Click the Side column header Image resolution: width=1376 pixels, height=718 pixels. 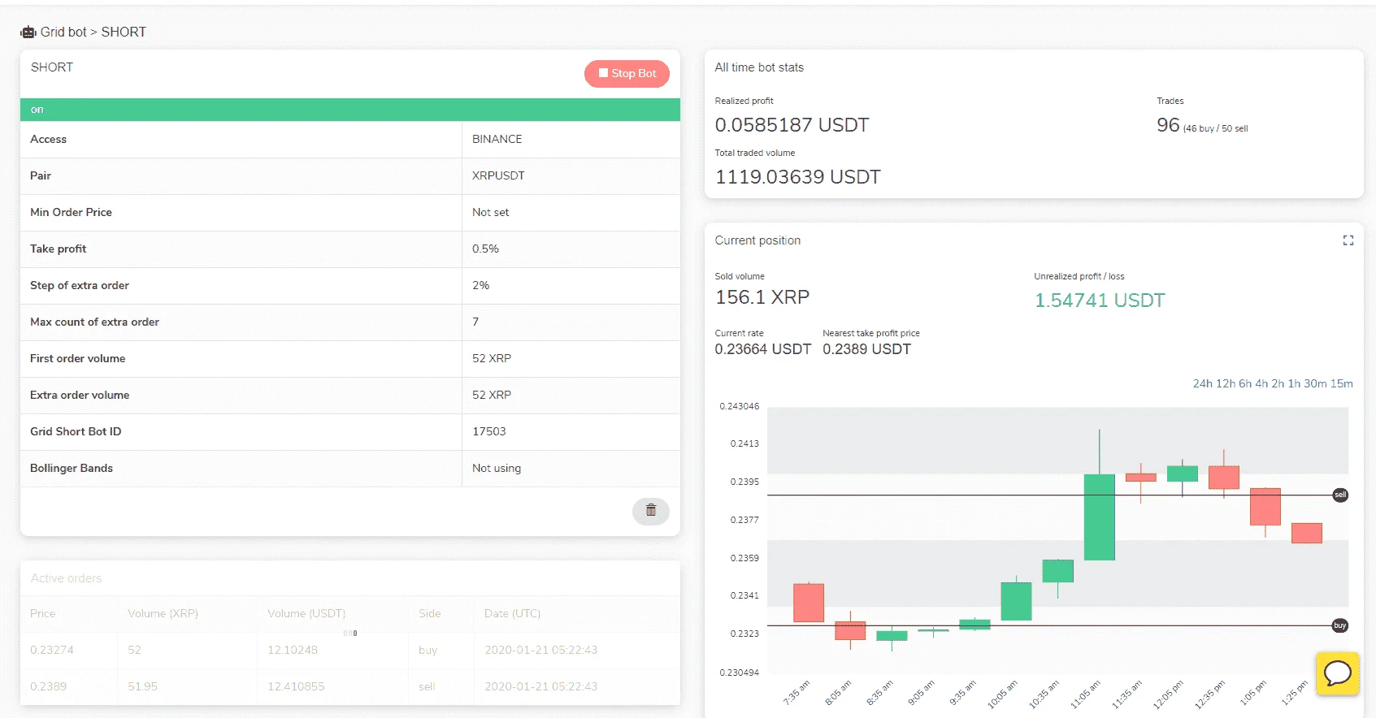tap(429, 613)
